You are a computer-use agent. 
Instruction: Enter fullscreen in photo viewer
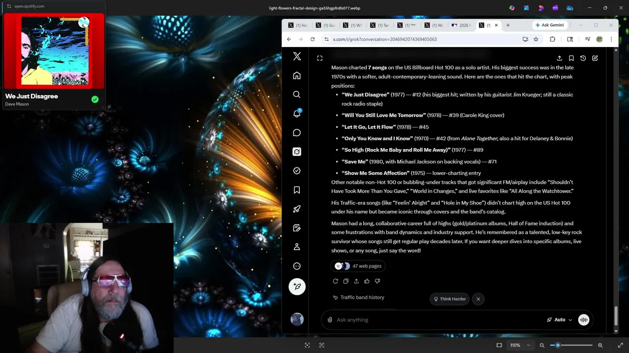[620, 345]
